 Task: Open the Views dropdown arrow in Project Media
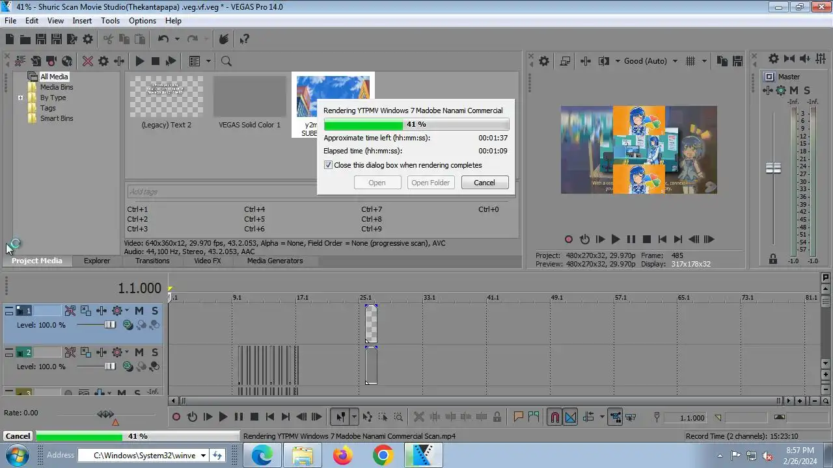[209, 61]
